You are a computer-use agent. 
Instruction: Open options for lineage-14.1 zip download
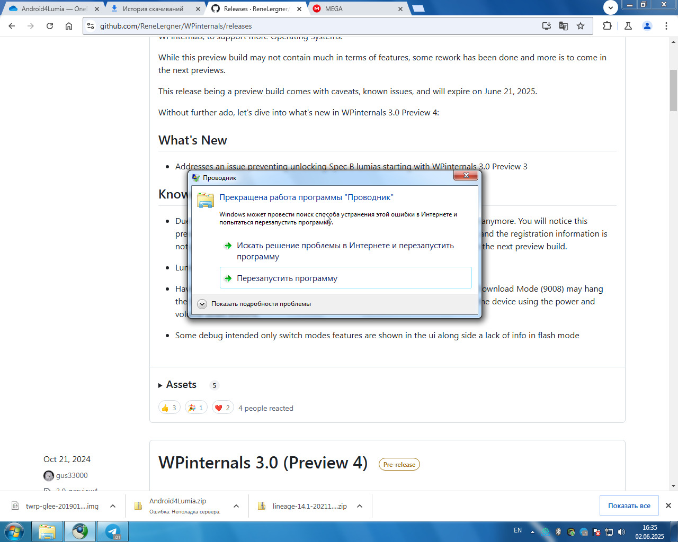pos(360,506)
